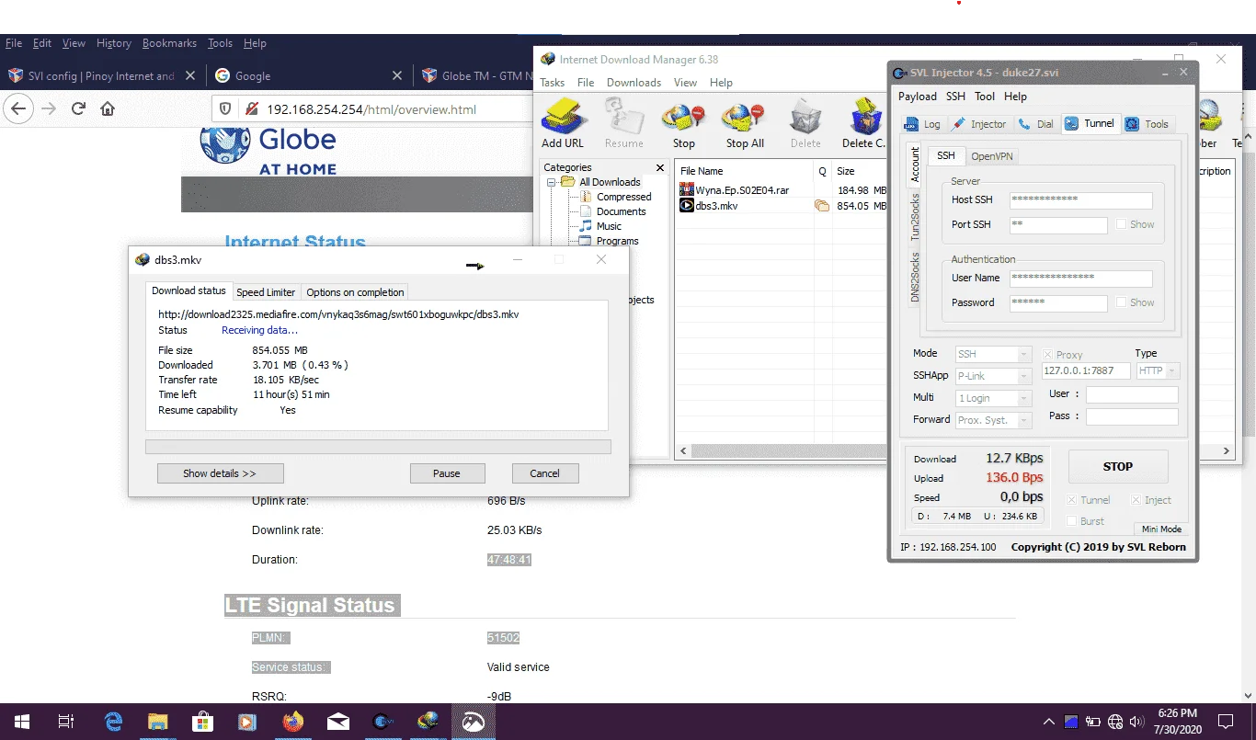Viewport: 1256px width, 740px height.
Task: Select dbs3.mkv row in IDM list
Action: (782, 206)
